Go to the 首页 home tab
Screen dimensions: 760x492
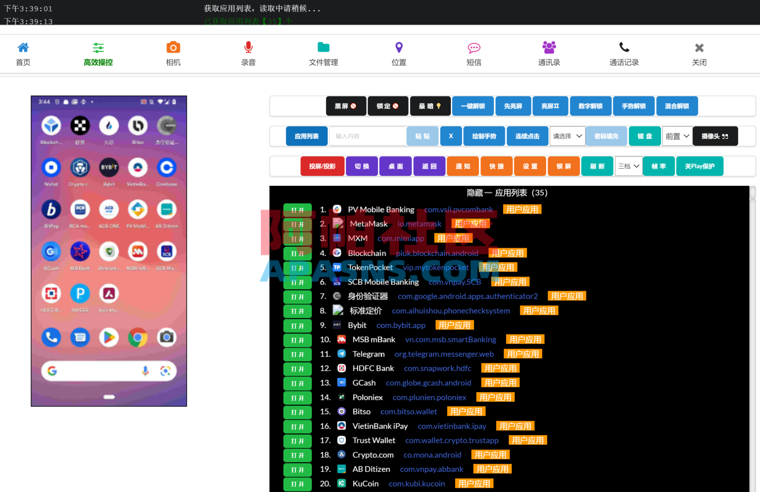point(23,54)
